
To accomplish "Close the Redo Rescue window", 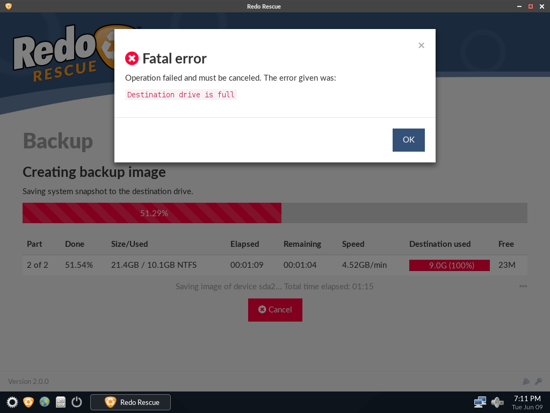I will click(541, 6).
